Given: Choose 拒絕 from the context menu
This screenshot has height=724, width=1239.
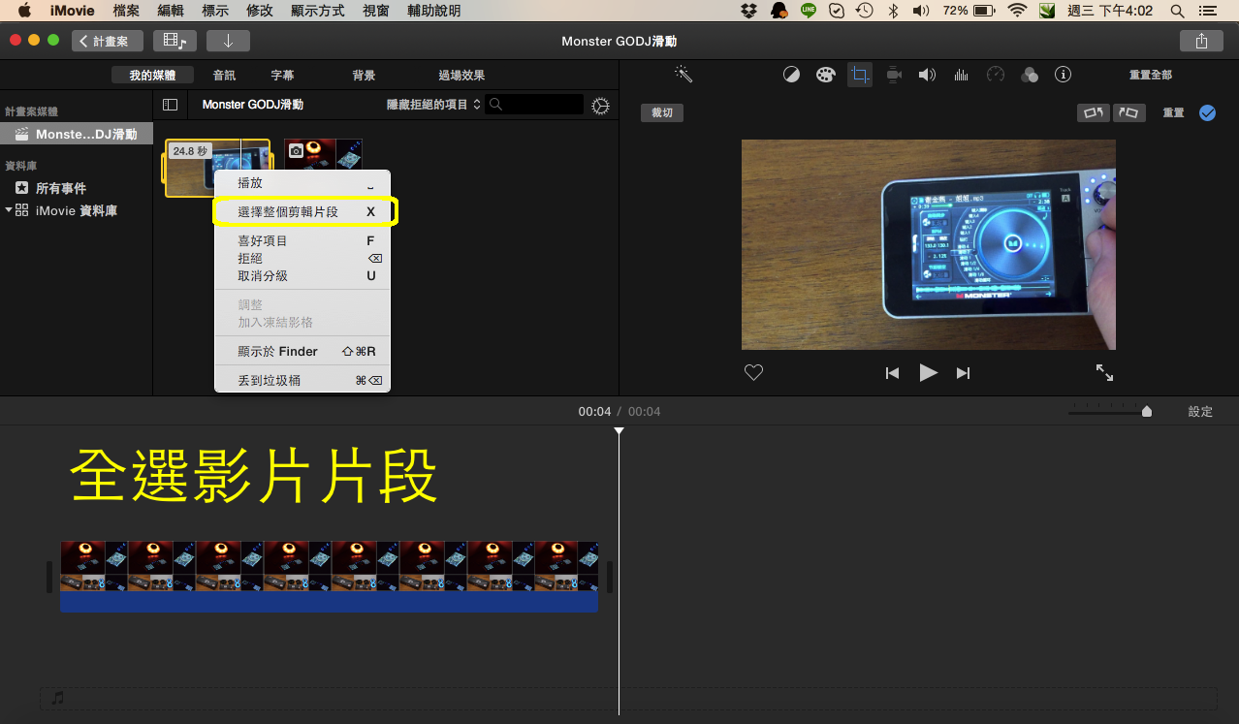Looking at the screenshot, I should [302, 258].
